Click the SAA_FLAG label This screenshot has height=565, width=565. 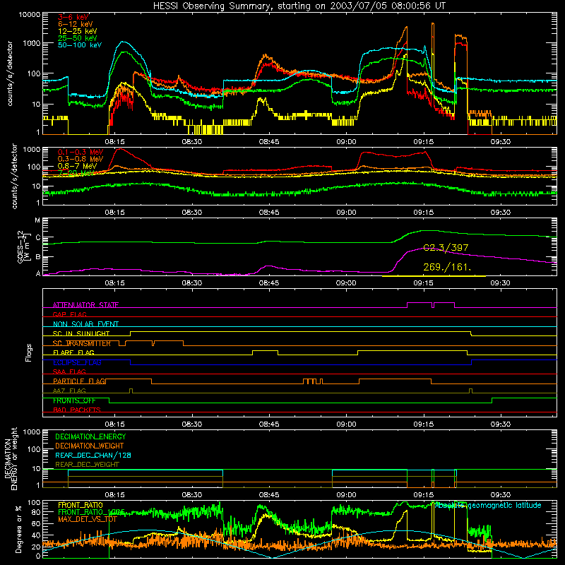click(69, 371)
